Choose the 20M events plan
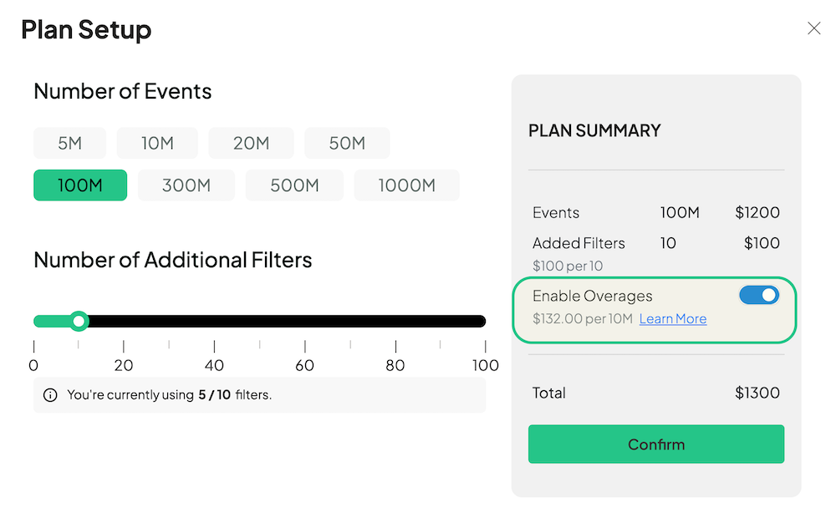 251,143
